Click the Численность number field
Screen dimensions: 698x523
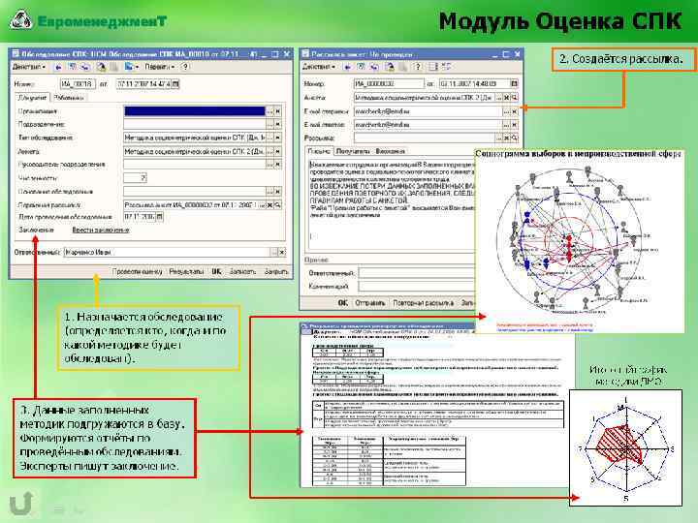[135, 178]
